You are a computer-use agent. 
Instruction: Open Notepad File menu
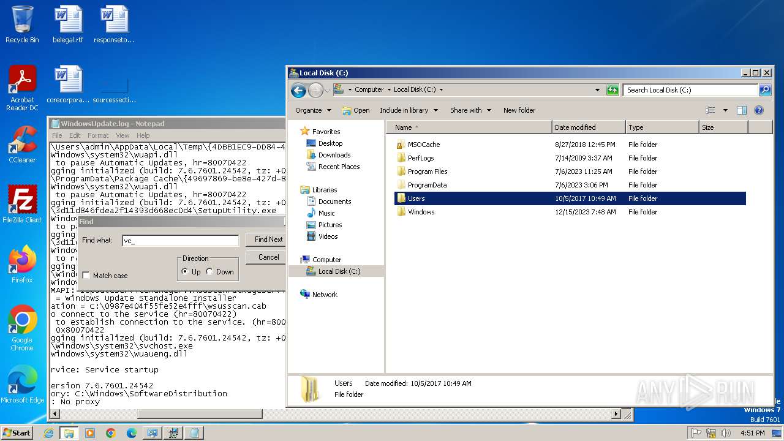point(57,135)
